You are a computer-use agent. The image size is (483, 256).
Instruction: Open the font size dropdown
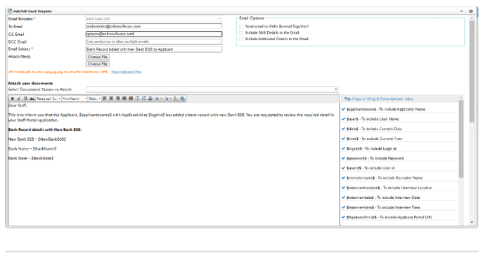pyautogui.click(x=95, y=98)
